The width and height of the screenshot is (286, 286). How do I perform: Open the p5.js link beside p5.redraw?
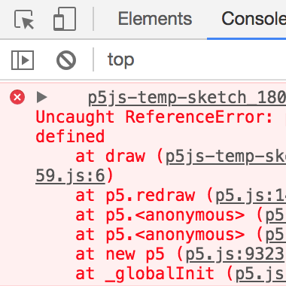coord(251,196)
